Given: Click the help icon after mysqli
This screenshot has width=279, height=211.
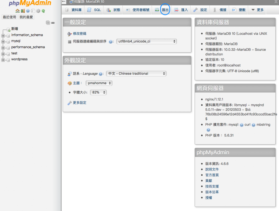Looking at the screenshot, I should [x=241, y=125].
